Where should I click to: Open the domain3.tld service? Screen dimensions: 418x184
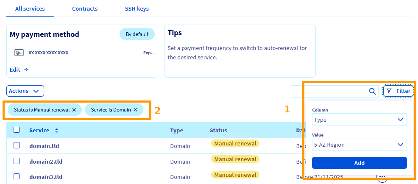[x=46, y=177]
